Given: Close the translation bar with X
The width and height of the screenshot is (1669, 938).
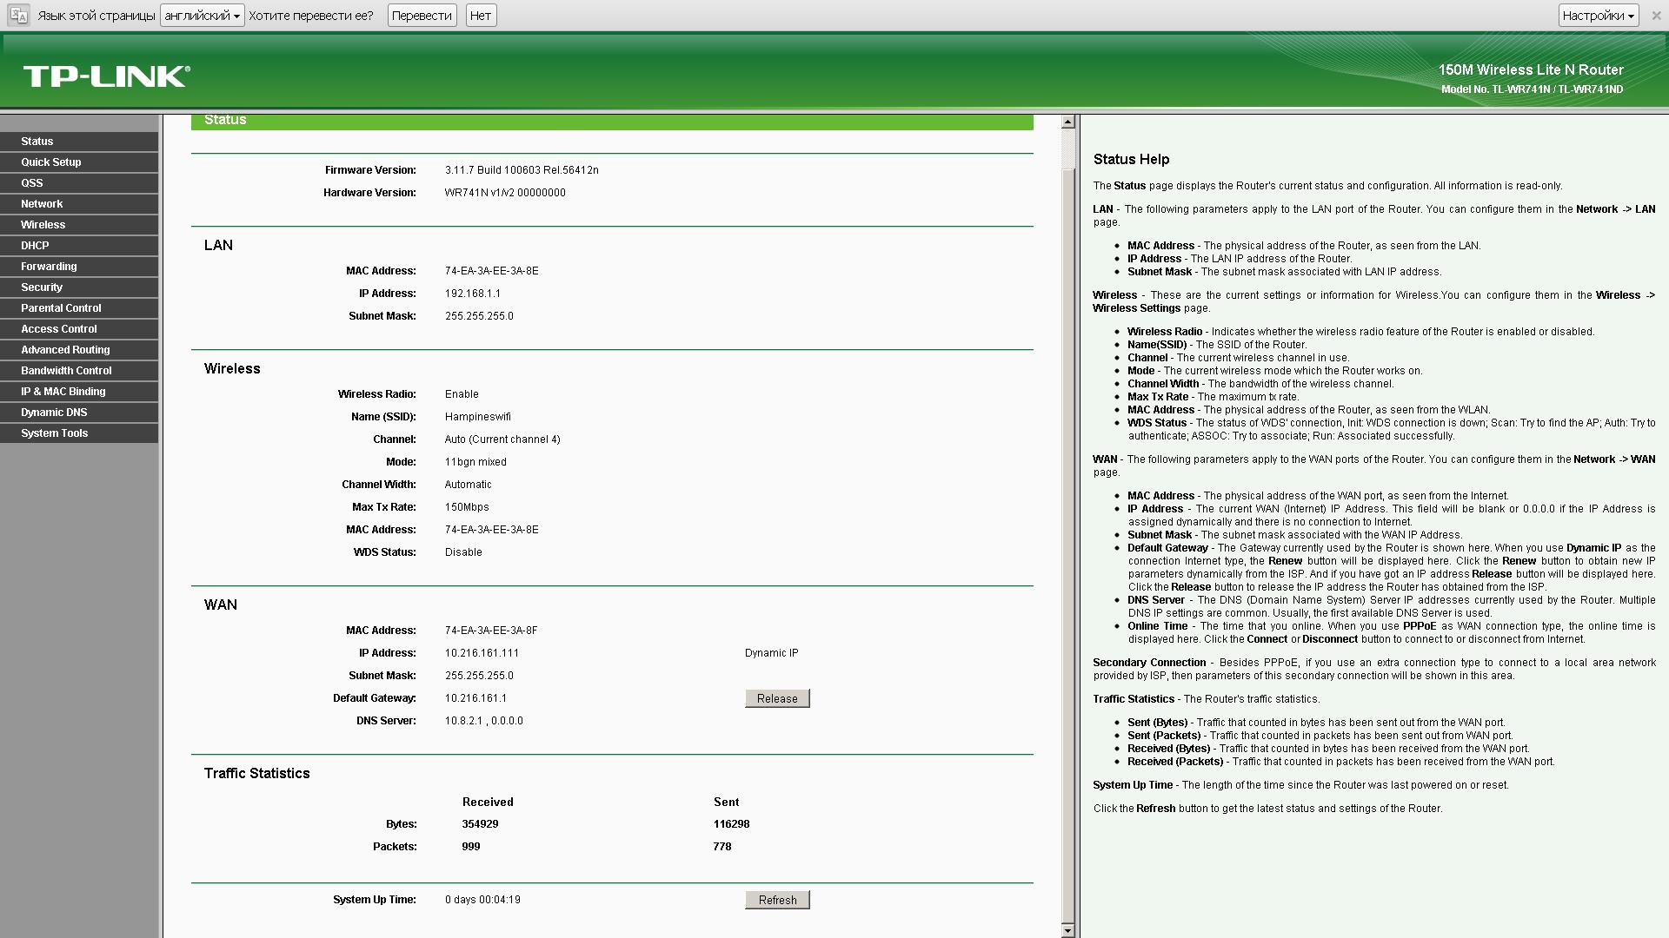Looking at the screenshot, I should click(x=1656, y=16).
